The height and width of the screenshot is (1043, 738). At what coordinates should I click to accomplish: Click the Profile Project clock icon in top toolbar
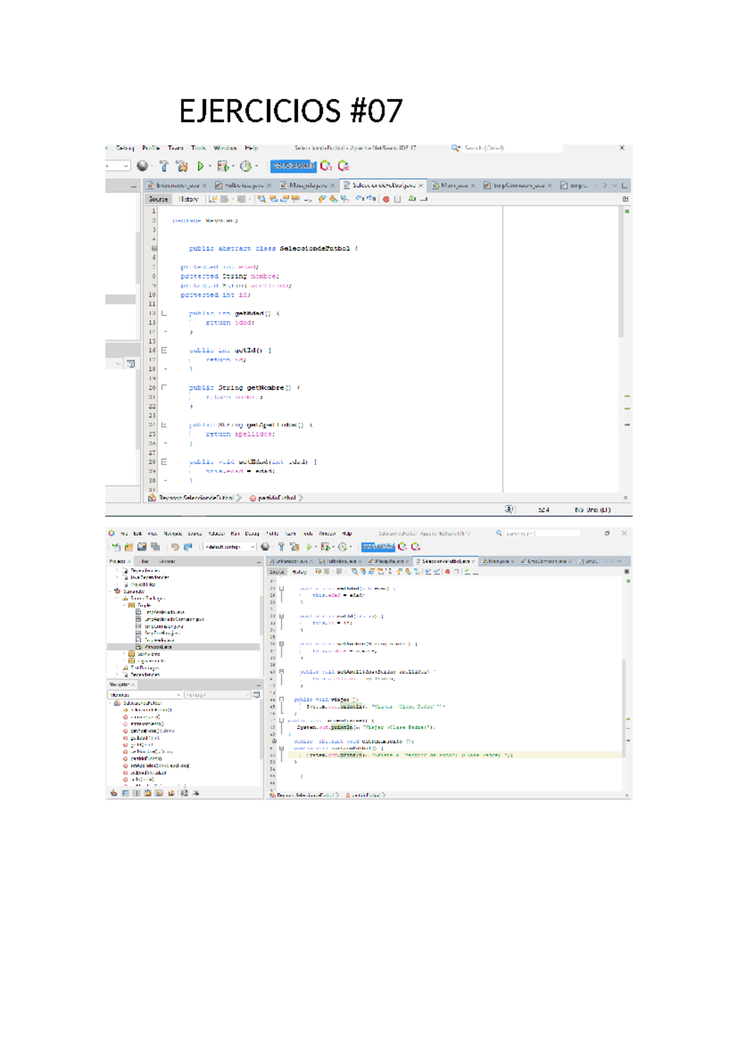point(246,166)
